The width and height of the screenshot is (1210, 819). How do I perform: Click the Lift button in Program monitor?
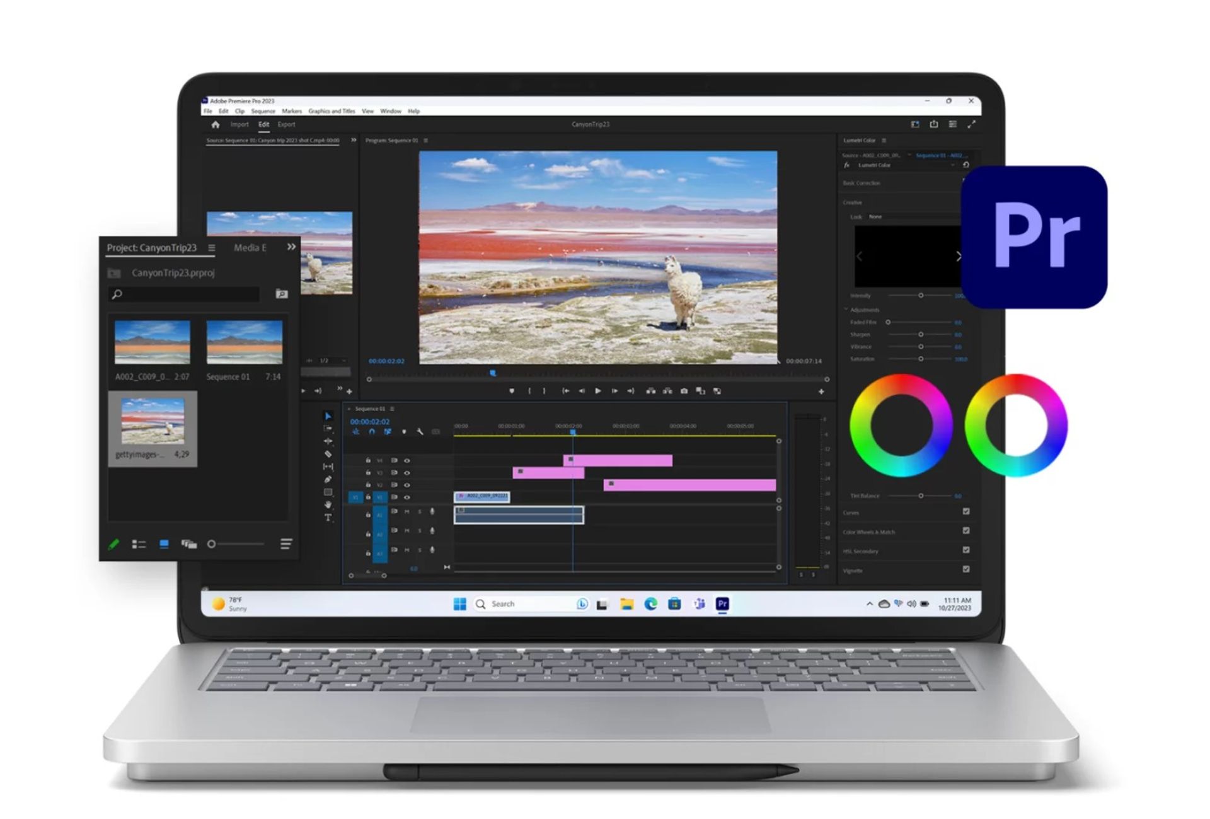(x=651, y=392)
